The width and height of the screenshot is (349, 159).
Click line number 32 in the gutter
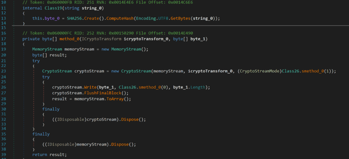point(3,120)
